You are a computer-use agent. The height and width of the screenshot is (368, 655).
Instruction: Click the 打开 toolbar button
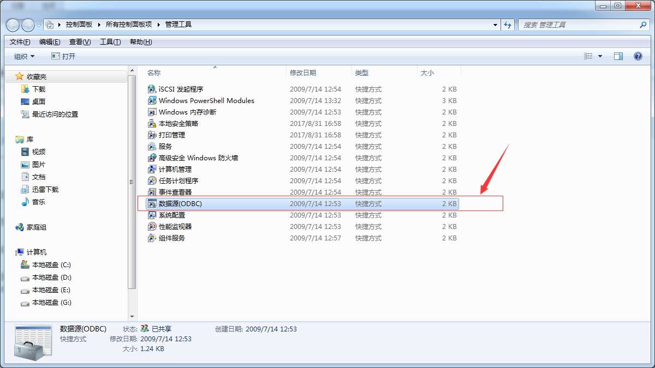(x=63, y=56)
